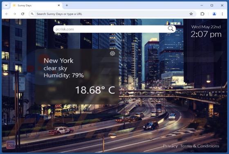
Task: Reload the Sunny Days page
Action: pyautogui.click(x=22, y=14)
